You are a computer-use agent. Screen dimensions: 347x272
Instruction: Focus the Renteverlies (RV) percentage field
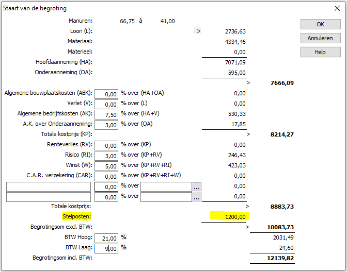click(106, 145)
